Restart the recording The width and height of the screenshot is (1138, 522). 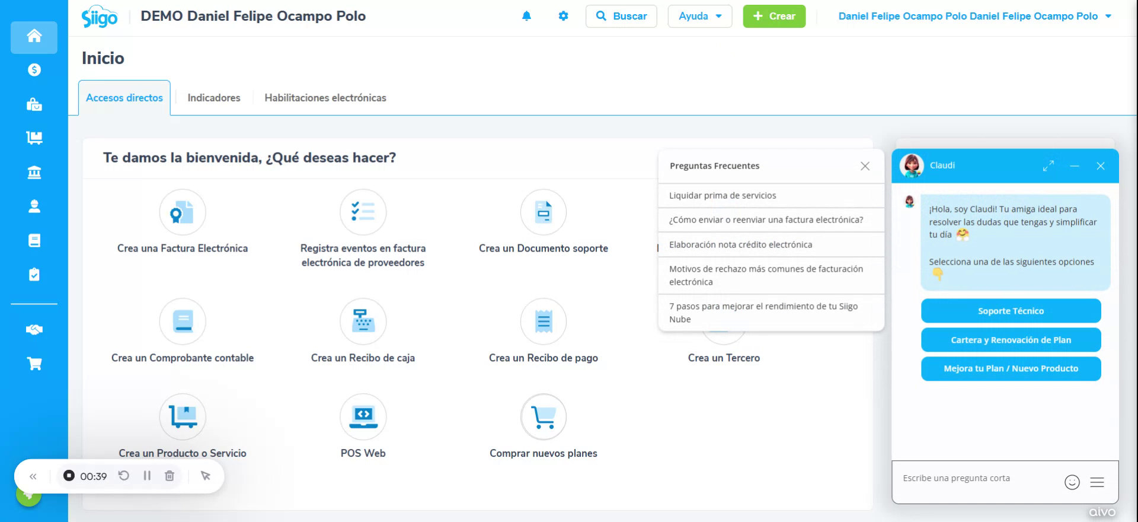click(x=124, y=476)
